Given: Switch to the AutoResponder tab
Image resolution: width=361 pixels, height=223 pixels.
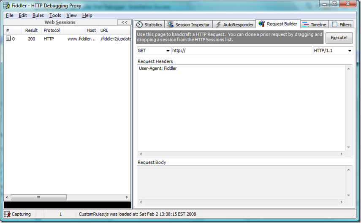Looking at the screenshot, I should tap(234, 24).
